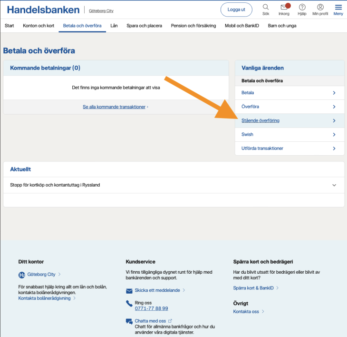
Task: Click Göteborg City link in header
Action: [101, 10]
